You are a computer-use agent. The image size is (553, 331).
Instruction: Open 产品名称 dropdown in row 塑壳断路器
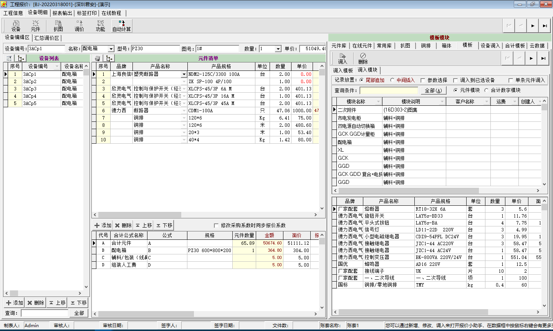[184, 74]
